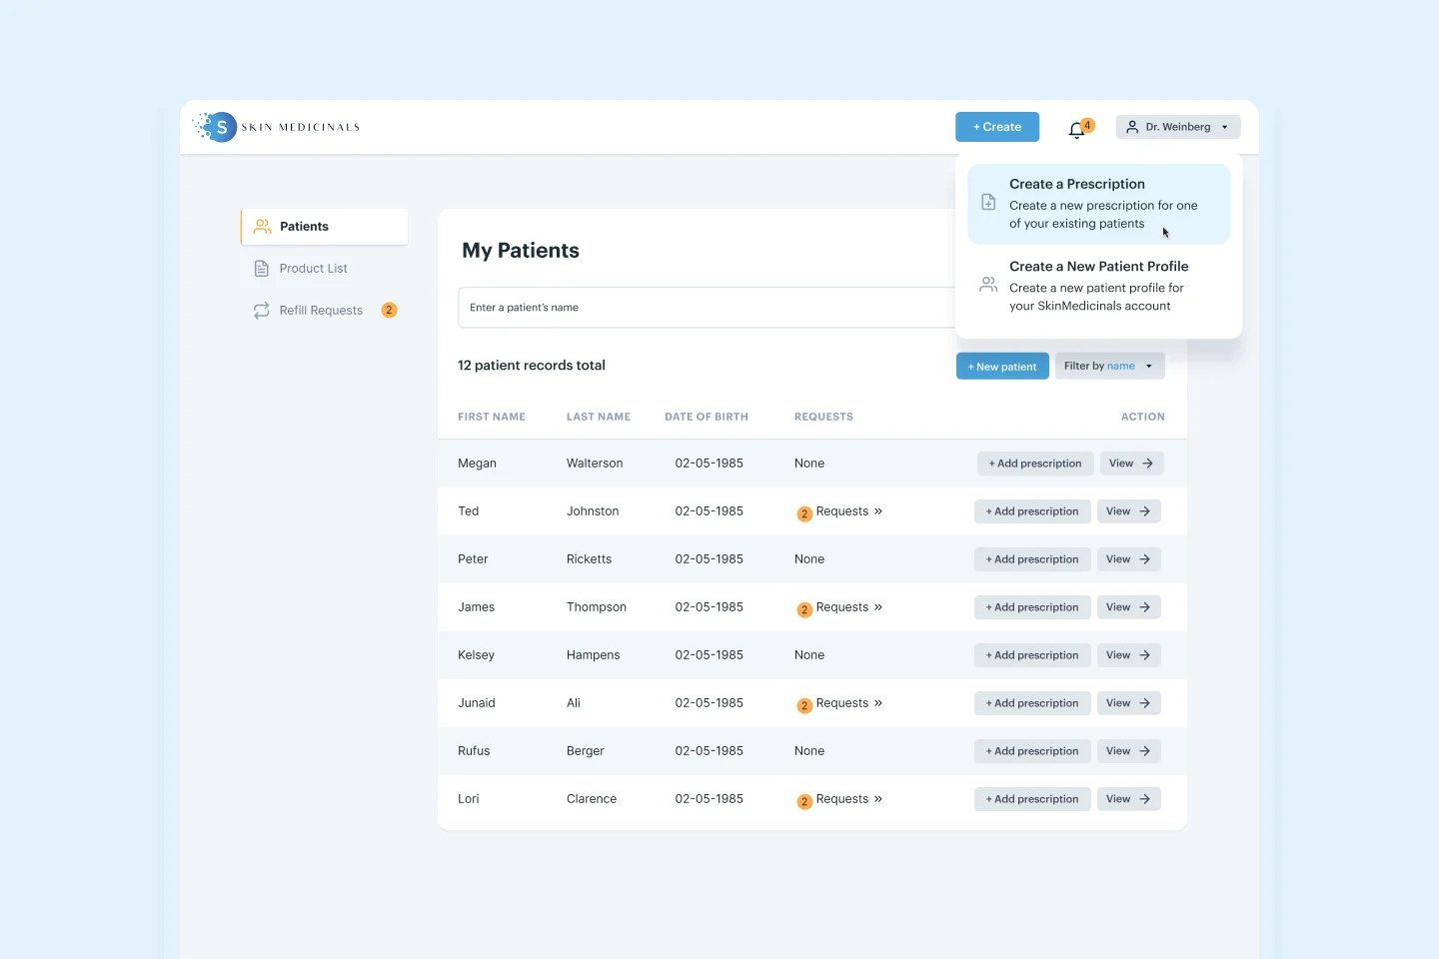Focus the patient name search field

pyautogui.click(x=706, y=308)
